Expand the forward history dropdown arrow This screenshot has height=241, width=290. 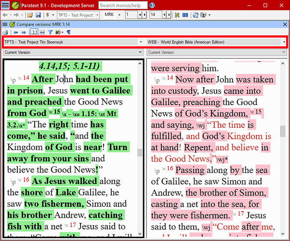tap(22, 15)
